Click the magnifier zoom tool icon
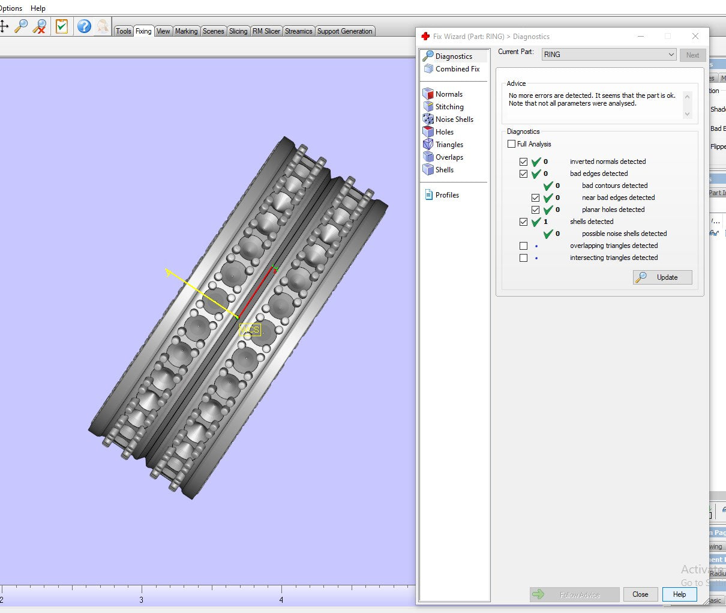 coord(21,26)
